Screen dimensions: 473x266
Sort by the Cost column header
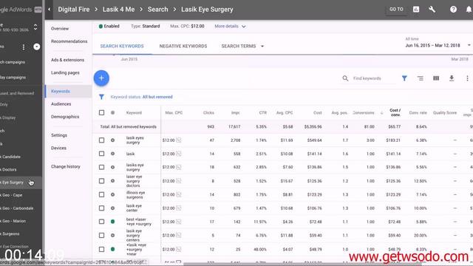click(317, 113)
